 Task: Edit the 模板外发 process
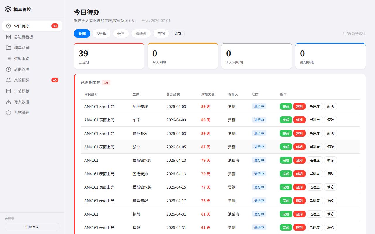(x=330, y=133)
